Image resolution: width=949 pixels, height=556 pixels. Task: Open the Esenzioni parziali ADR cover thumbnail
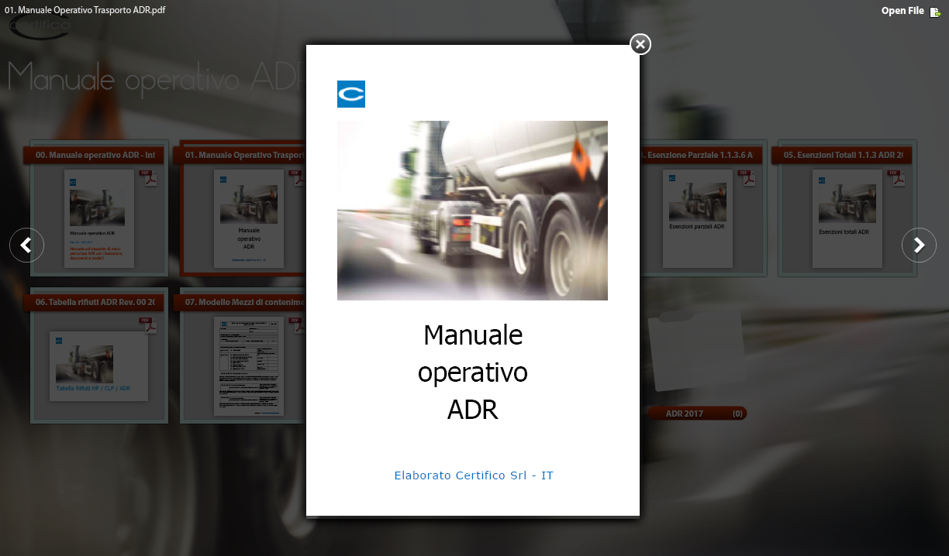coord(697,218)
